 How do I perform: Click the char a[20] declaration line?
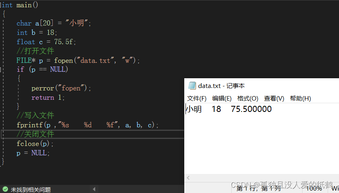(x=54, y=23)
